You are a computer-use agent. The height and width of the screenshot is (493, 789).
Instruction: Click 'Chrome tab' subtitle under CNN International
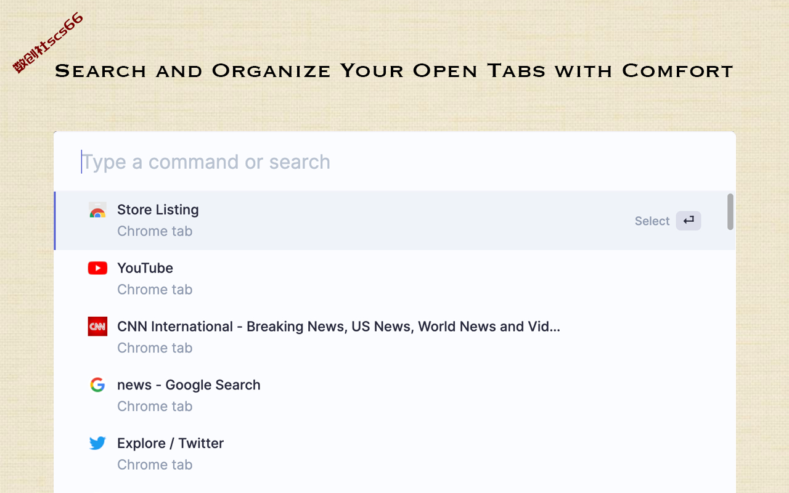155,348
